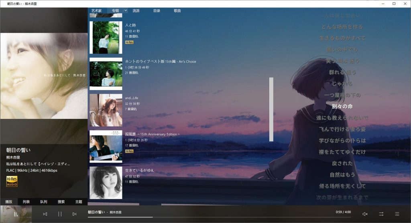
Task: Click the Hi-Res AUDIO logo in left panel
Action: click(x=12, y=181)
